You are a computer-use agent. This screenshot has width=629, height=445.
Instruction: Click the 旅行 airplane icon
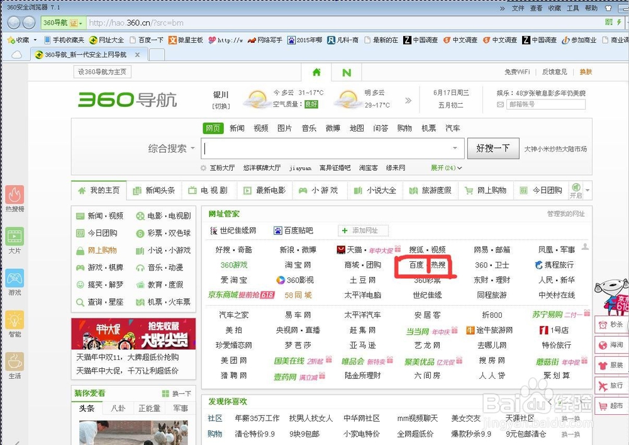(603, 386)
